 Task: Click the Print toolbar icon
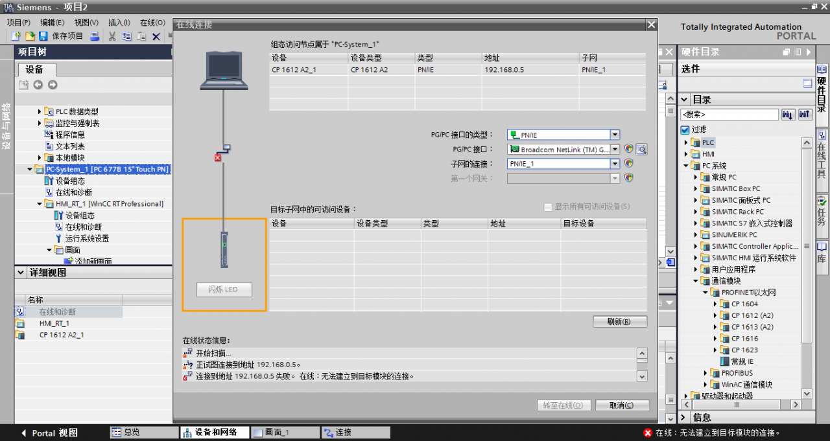pos(94,36)
